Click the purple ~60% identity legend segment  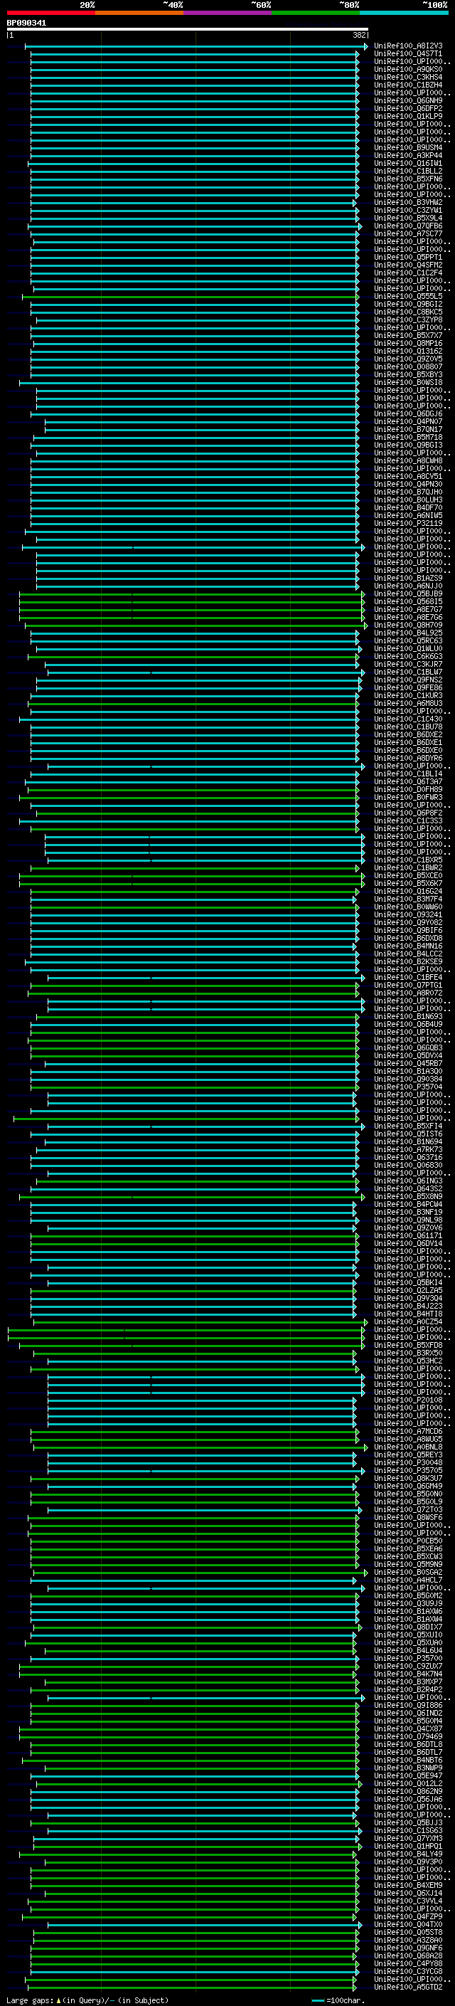click(x=227, y=13)
